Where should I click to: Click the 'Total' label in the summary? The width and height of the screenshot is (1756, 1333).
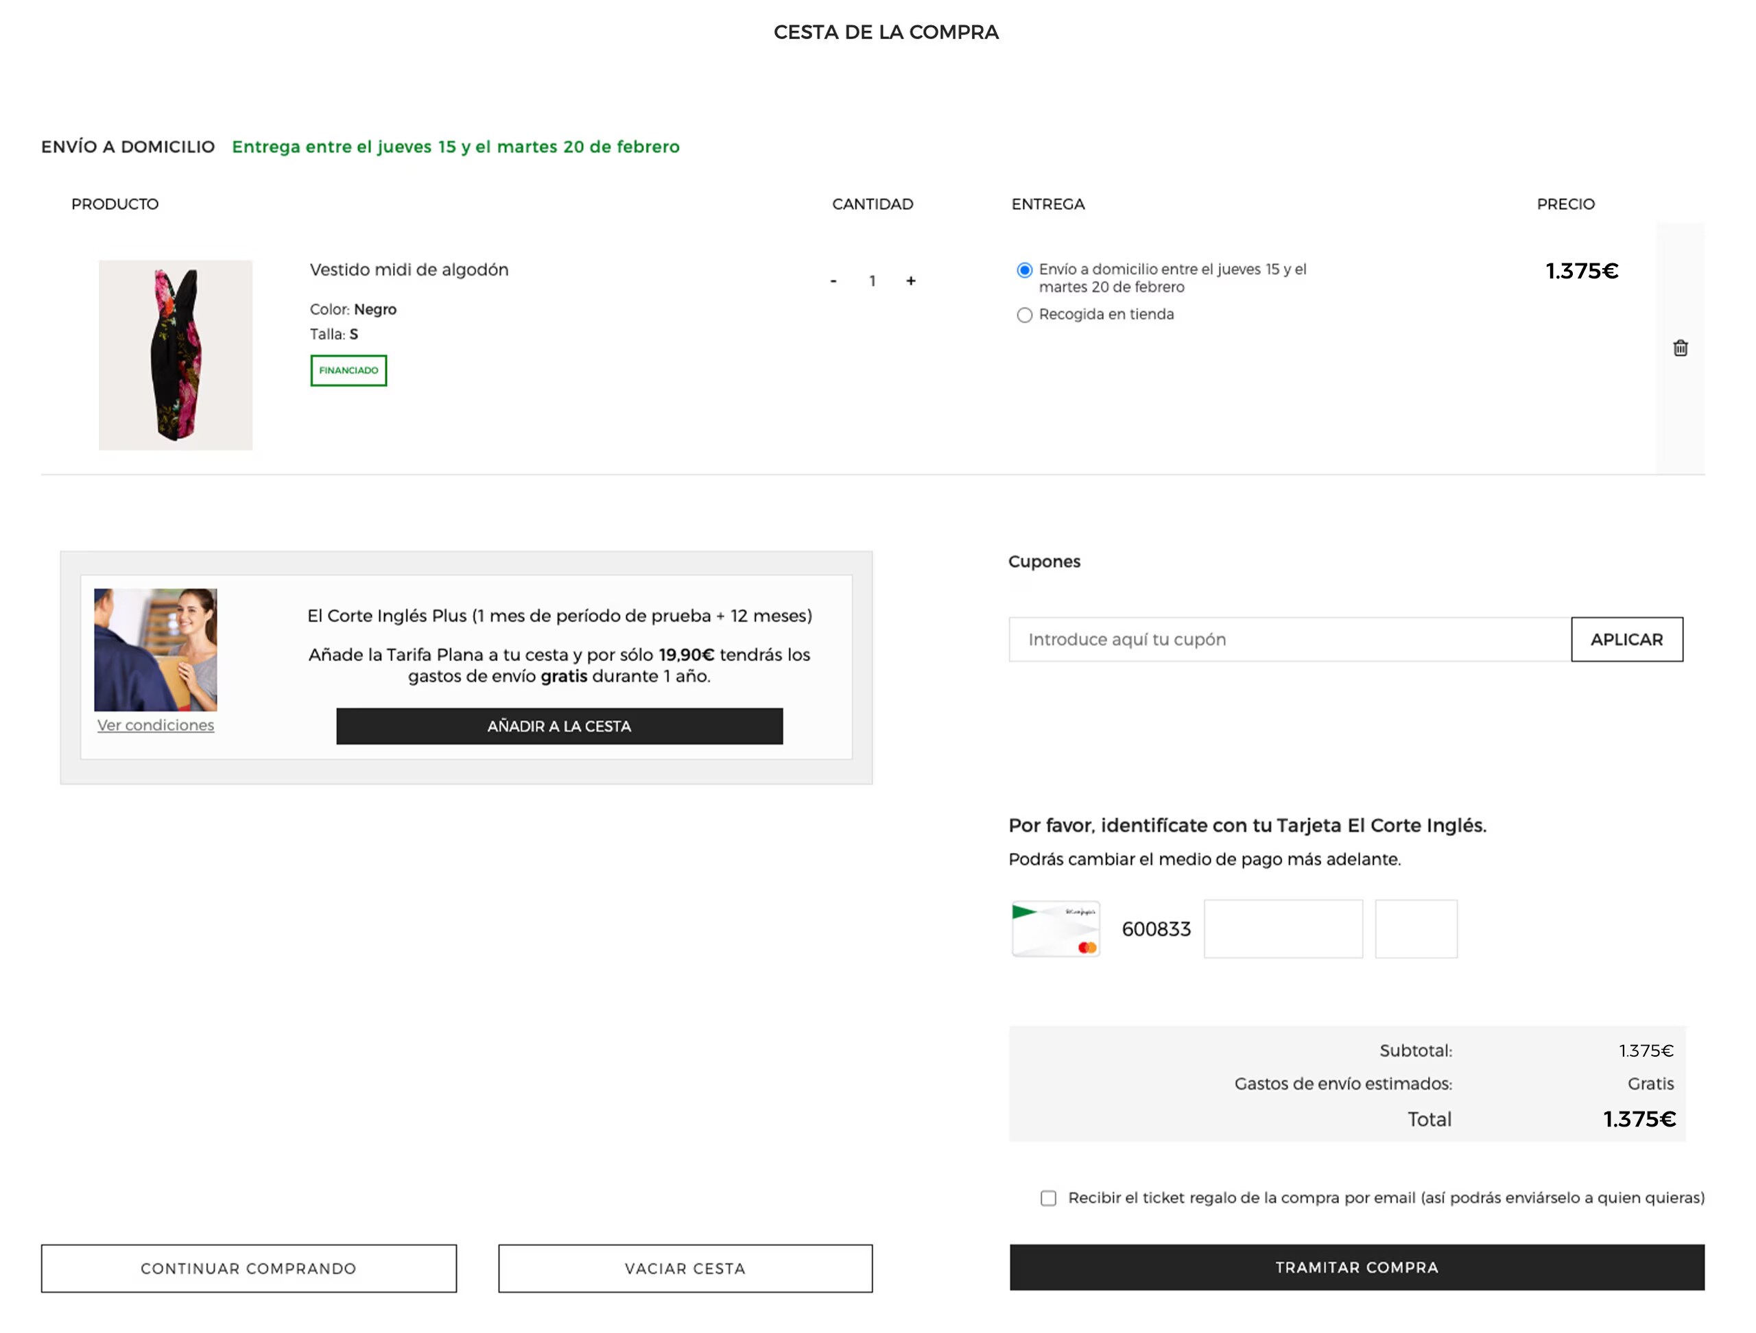(1429, 1120)
